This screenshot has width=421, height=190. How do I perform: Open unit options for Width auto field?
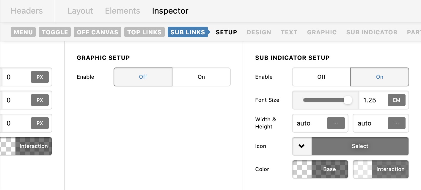pos(336,123)
